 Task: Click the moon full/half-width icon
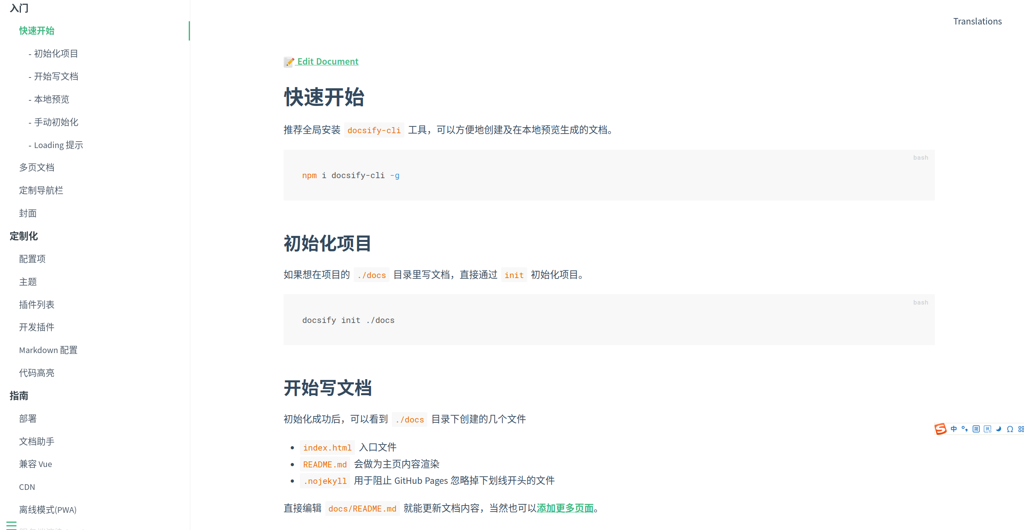point(999,429)
